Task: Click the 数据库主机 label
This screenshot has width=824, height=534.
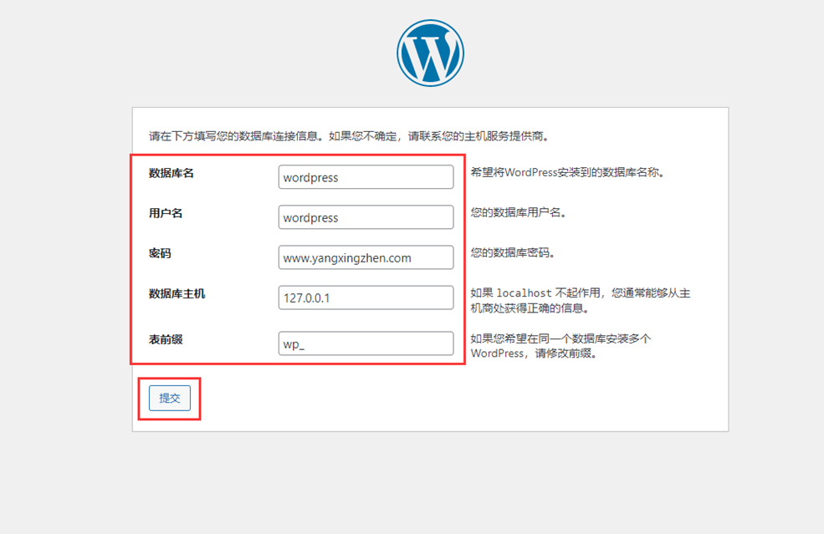Action: tap(177, 294)
